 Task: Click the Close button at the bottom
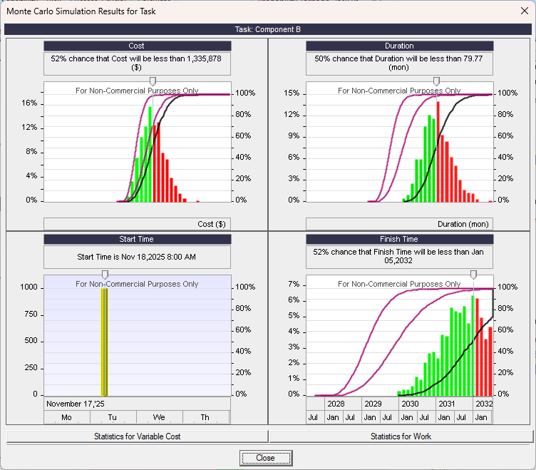point(265,458)
